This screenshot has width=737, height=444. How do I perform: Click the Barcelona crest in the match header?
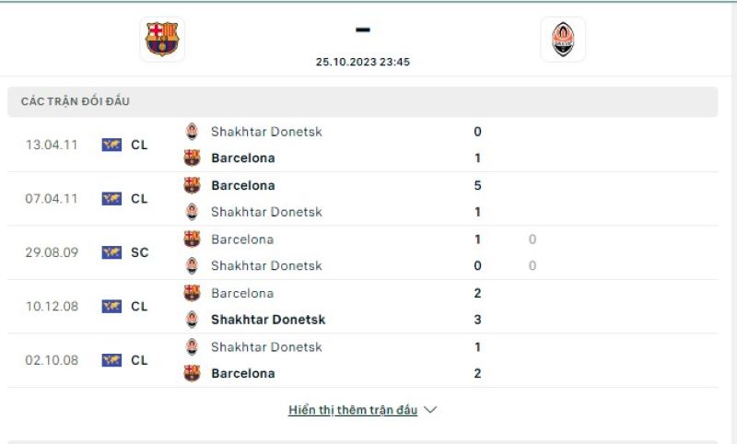(x=162, y=40)
